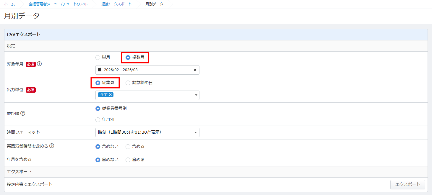Click help icon next to 対象年月
The image size is (432, 195).
tap(39, 64)
